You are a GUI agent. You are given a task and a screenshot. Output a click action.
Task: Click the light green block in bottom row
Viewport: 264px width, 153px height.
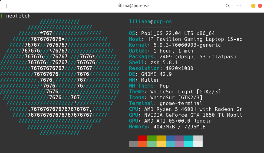(152, 144)
